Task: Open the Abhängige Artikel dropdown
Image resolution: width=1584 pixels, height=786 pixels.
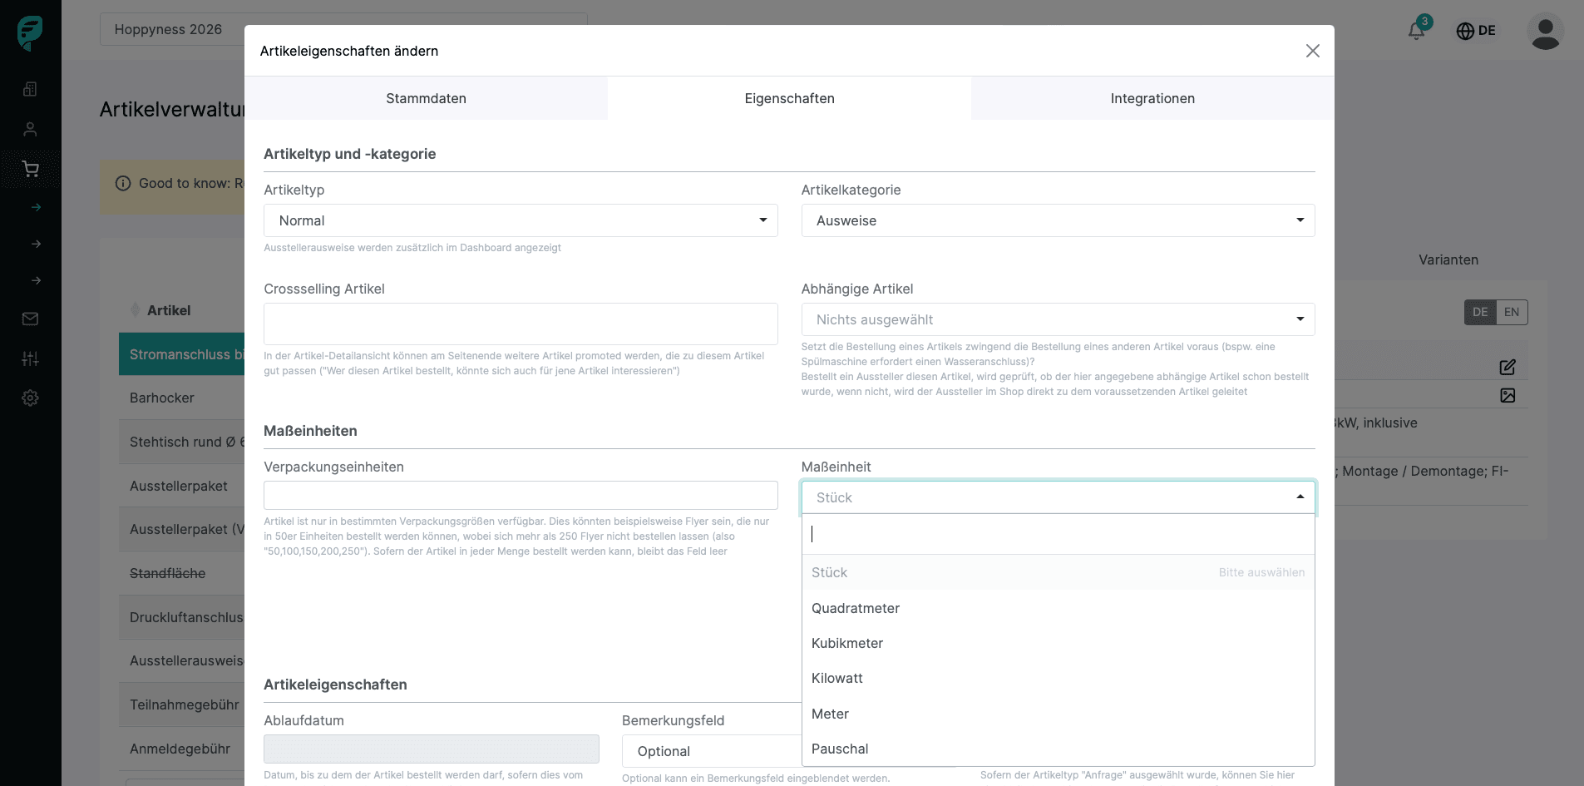Action: tap(1058, 319)
